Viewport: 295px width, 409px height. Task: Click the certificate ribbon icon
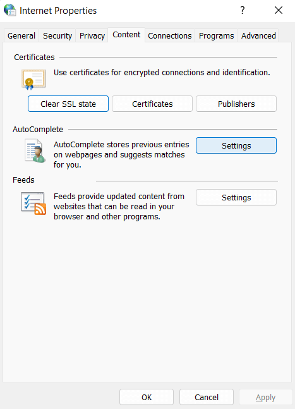[x=33, y=79]
